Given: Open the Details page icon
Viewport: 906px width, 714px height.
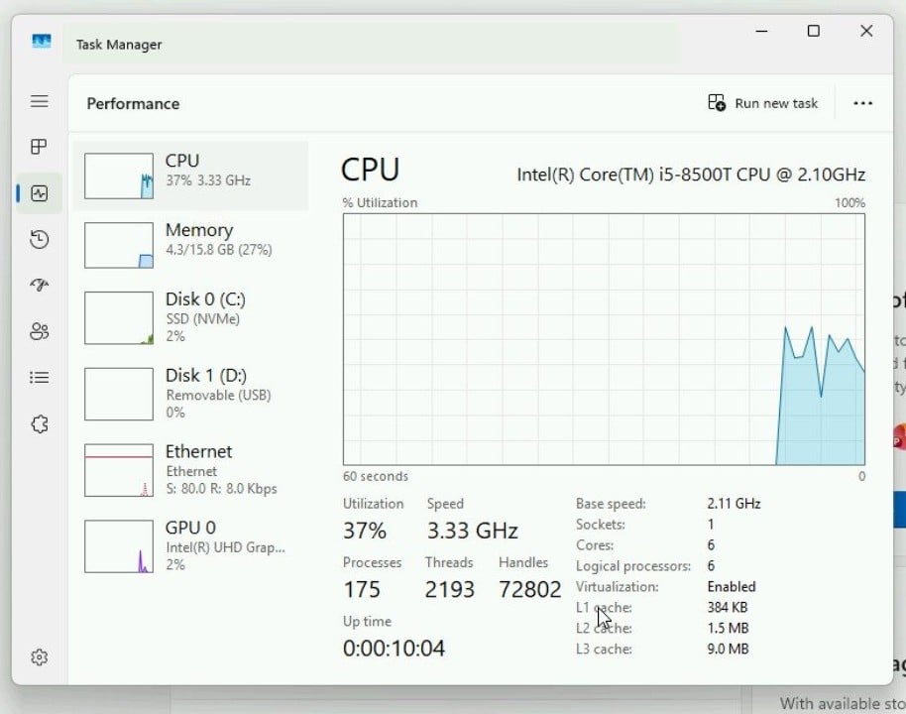Looking at the screenshot, I should [39, 377].
